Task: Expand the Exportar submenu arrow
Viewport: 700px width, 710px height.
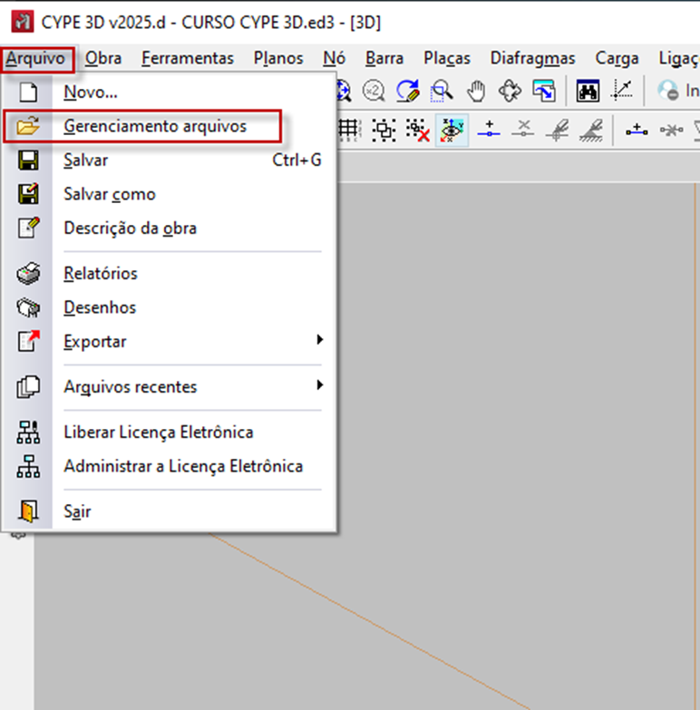Action: coord(320,340)
